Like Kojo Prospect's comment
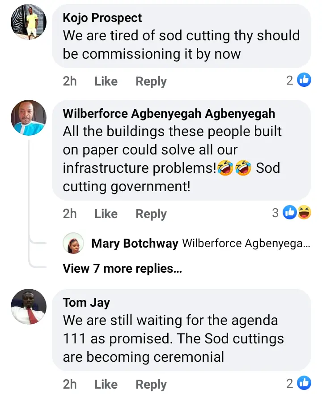The height and width of the screenshot is (394, 322). coord(106,81)
